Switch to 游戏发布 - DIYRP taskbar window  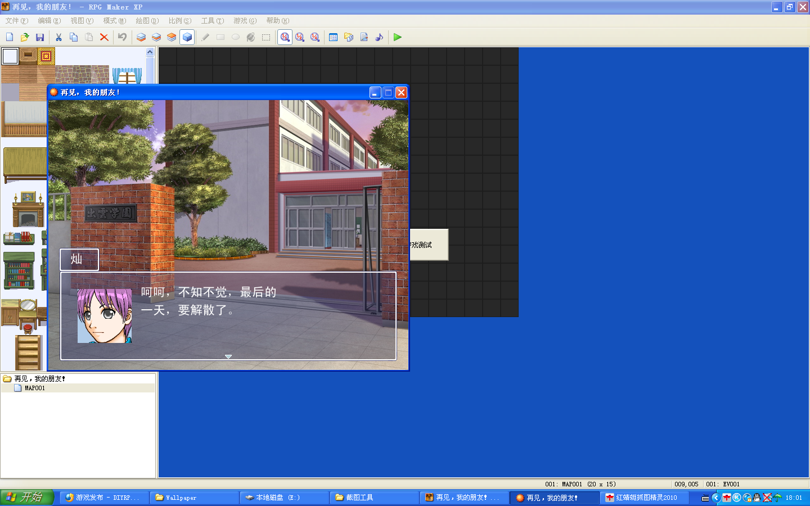[x=104, y=498]
